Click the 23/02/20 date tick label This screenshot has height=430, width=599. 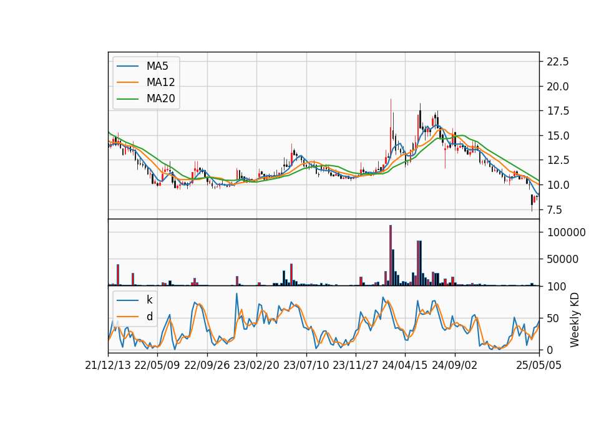(x=256, y=365)
